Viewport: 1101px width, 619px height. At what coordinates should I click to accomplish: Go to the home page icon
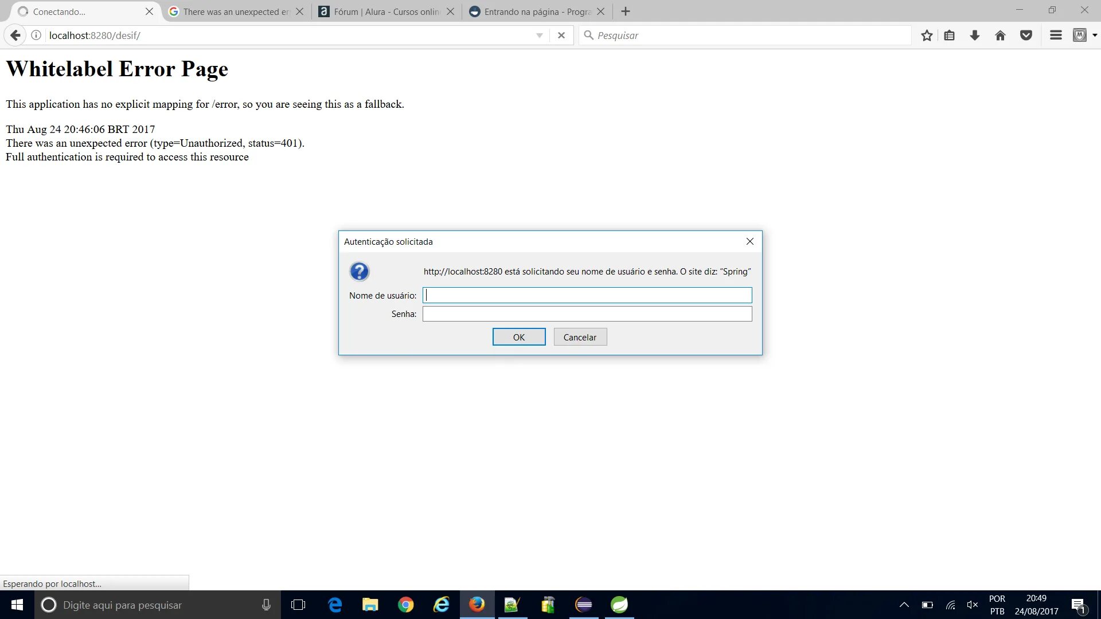pos(1000,36)
